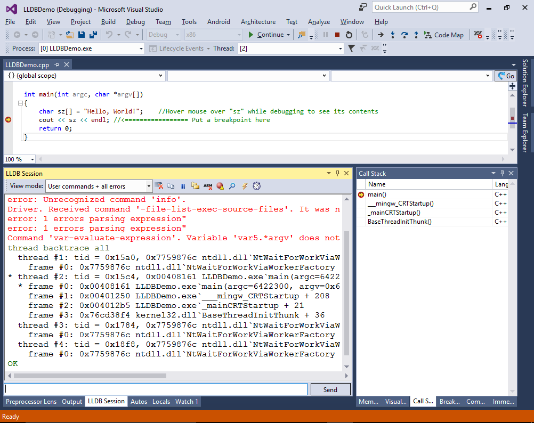Pin the Call Stack panel
Viewport: 534px width, 423px height.
pyautogui.click(x=502, y=173)
